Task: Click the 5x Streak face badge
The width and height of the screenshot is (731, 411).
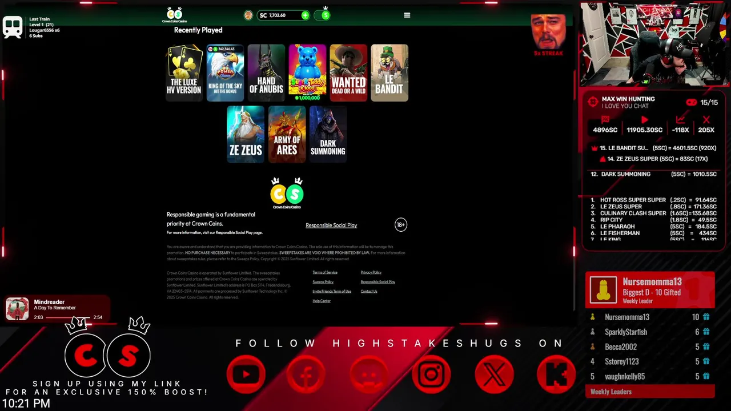Action: tap(548, 35)
